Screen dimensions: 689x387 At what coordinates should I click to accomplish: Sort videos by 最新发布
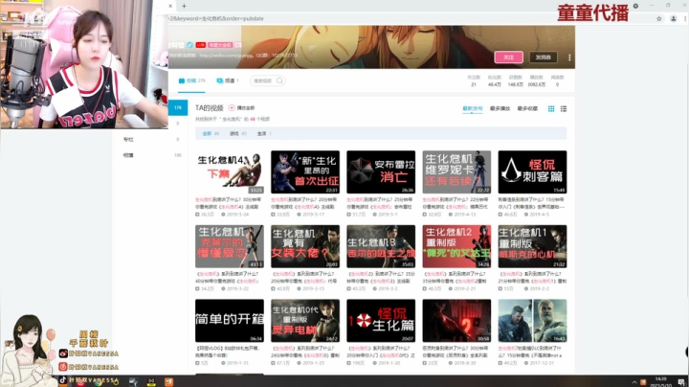tap(473, 108)
